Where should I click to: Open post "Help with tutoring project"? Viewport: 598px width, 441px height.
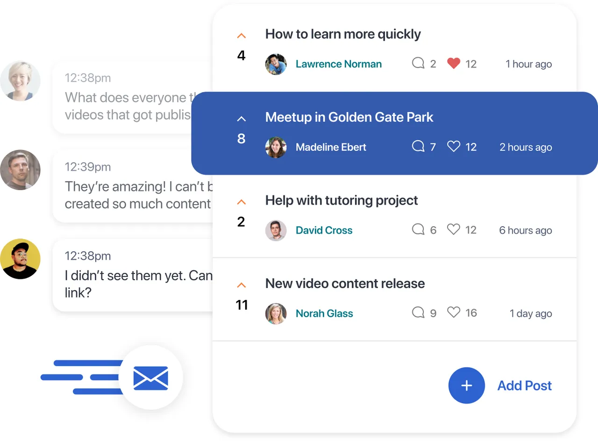[342, 200]
